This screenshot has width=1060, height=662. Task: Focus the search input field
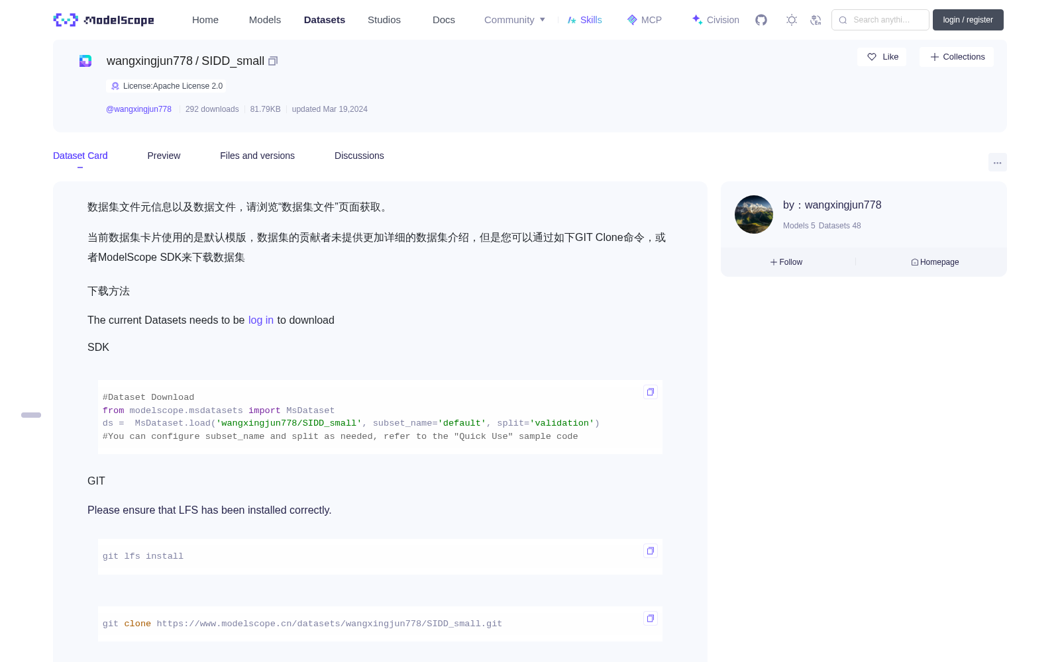point(880,20)
